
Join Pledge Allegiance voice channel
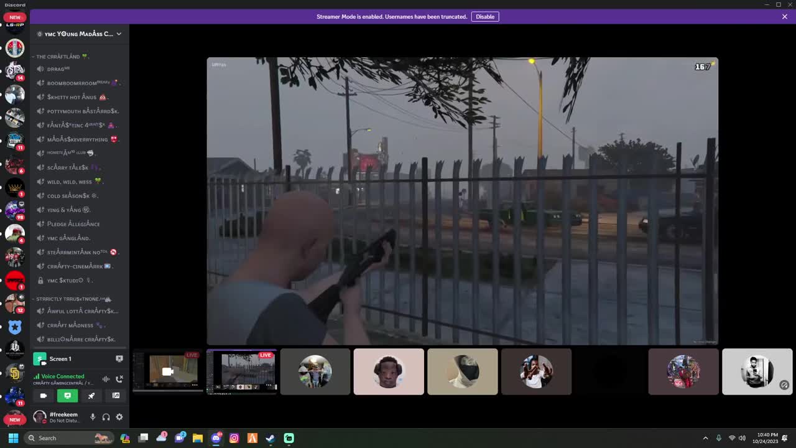(73, 224)
